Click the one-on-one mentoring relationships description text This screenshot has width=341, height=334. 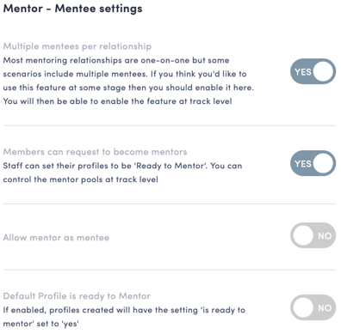point(128,81)
